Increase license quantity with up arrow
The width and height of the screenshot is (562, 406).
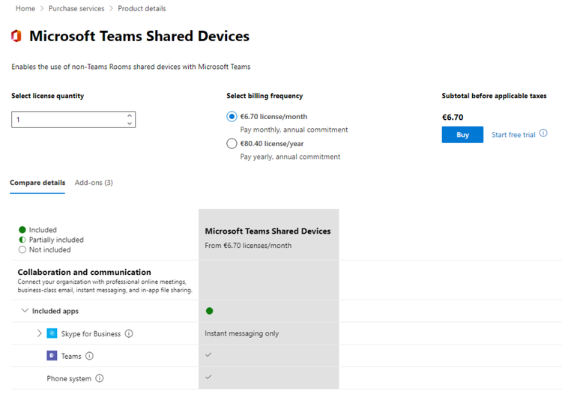pyautogui.click(x=130, y=115)
